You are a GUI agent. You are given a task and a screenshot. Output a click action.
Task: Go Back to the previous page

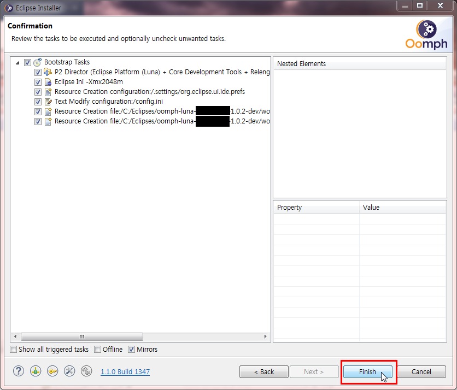[x=264, y=371]
